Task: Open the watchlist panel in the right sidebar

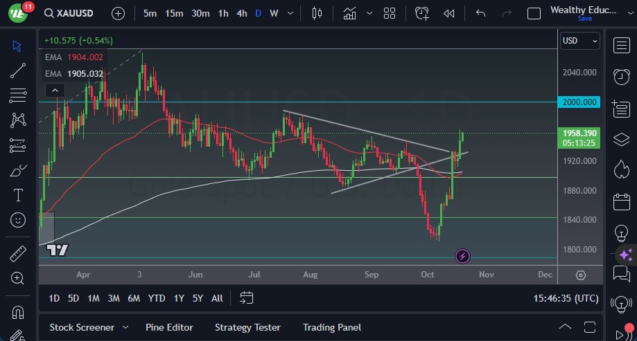Action: 622,46
